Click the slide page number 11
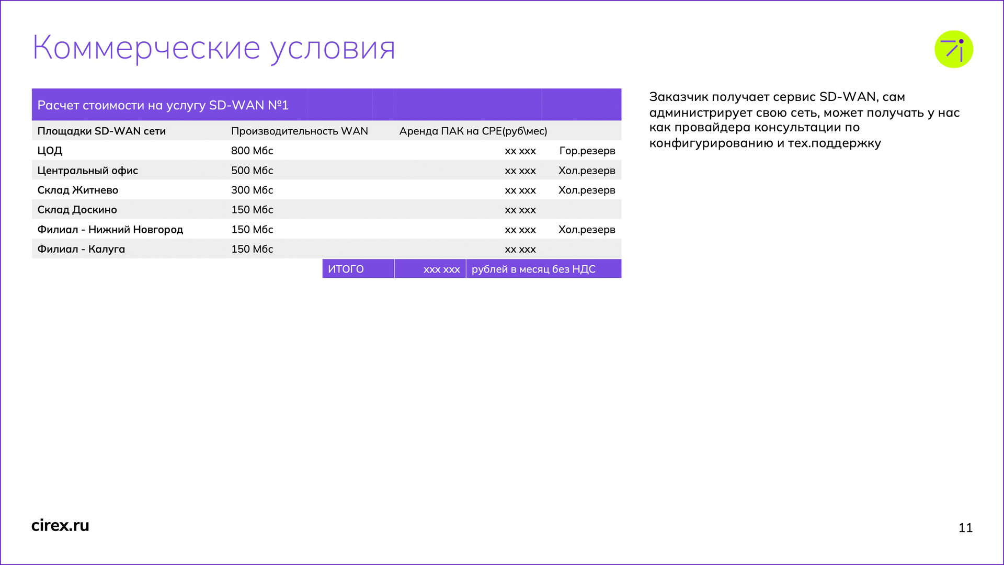Screen dimensions: 1004x565 [x=965, y=528]
